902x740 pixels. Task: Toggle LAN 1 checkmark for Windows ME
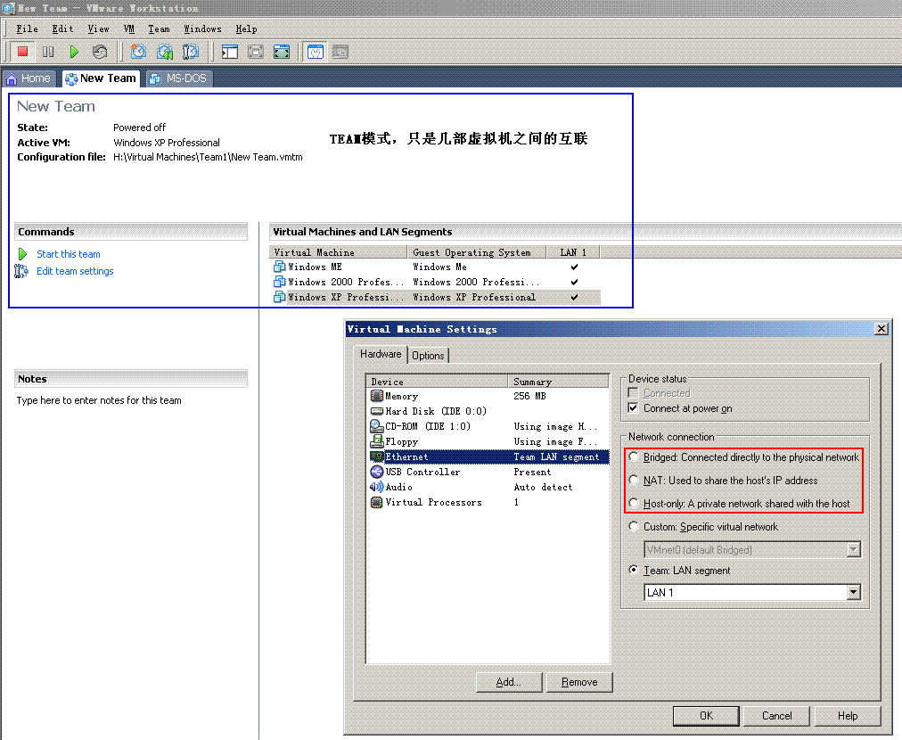[574, 267]
